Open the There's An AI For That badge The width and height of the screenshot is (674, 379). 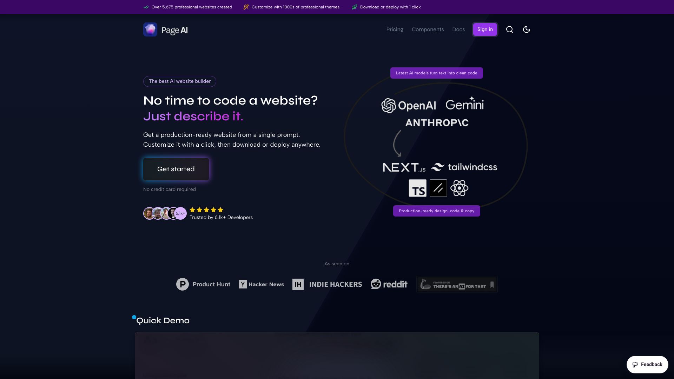tap(457, 284)
